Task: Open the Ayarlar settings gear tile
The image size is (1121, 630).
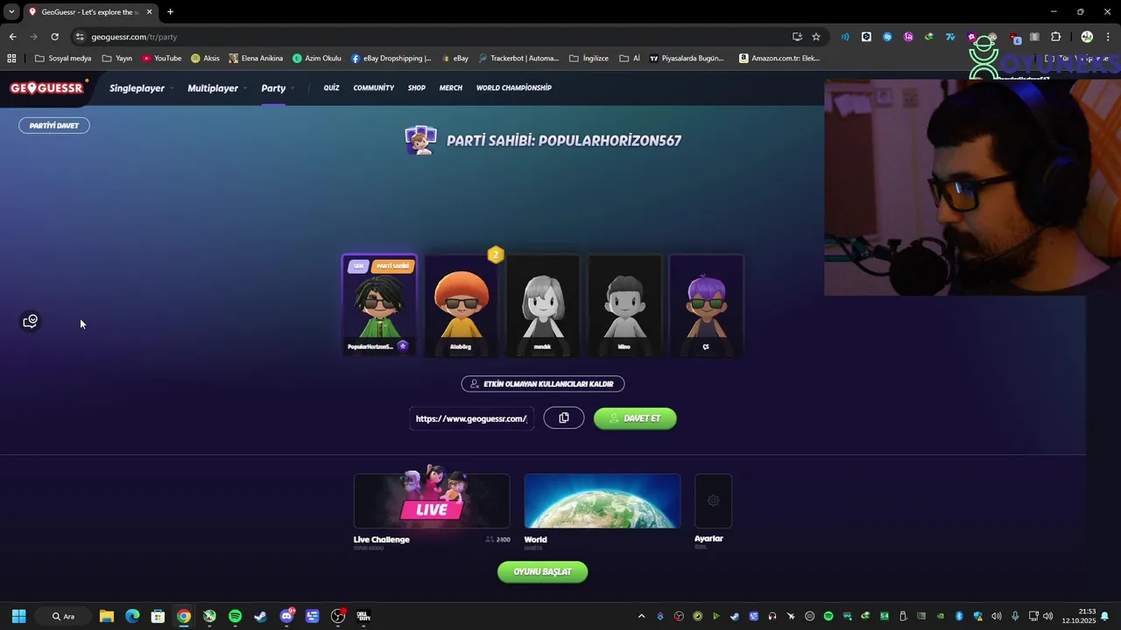Action: pyautogui.click(x=713, y=500)
